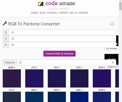Focus the G value input field
This screenshot has height=102, width=122.
[63, 39]
